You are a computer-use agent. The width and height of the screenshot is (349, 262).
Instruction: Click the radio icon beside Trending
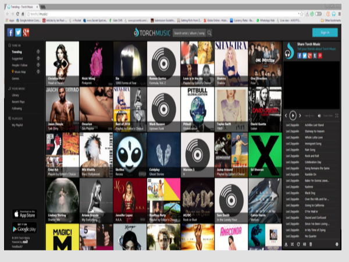[38, 52]
